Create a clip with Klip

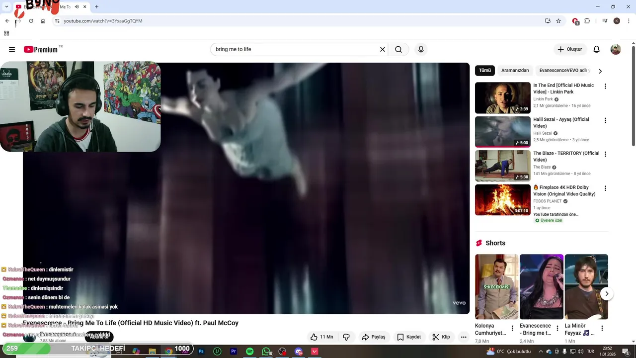point(441,337)
